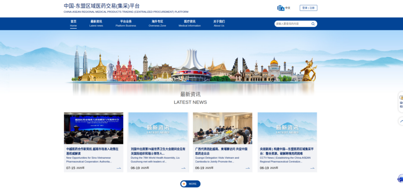403x196 pixels.
Task: Click the operation help icon on right edge
Action: 401,102
